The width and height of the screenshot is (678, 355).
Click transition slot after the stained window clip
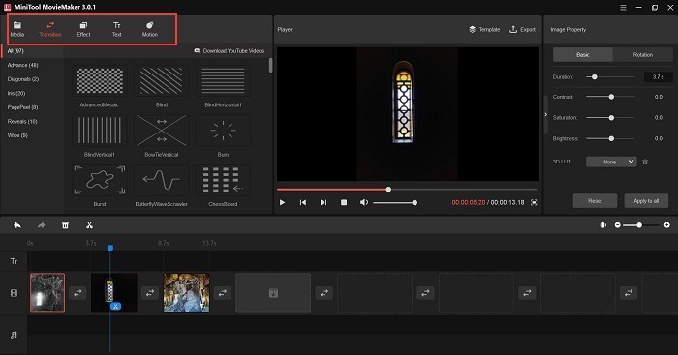[150, 293]
